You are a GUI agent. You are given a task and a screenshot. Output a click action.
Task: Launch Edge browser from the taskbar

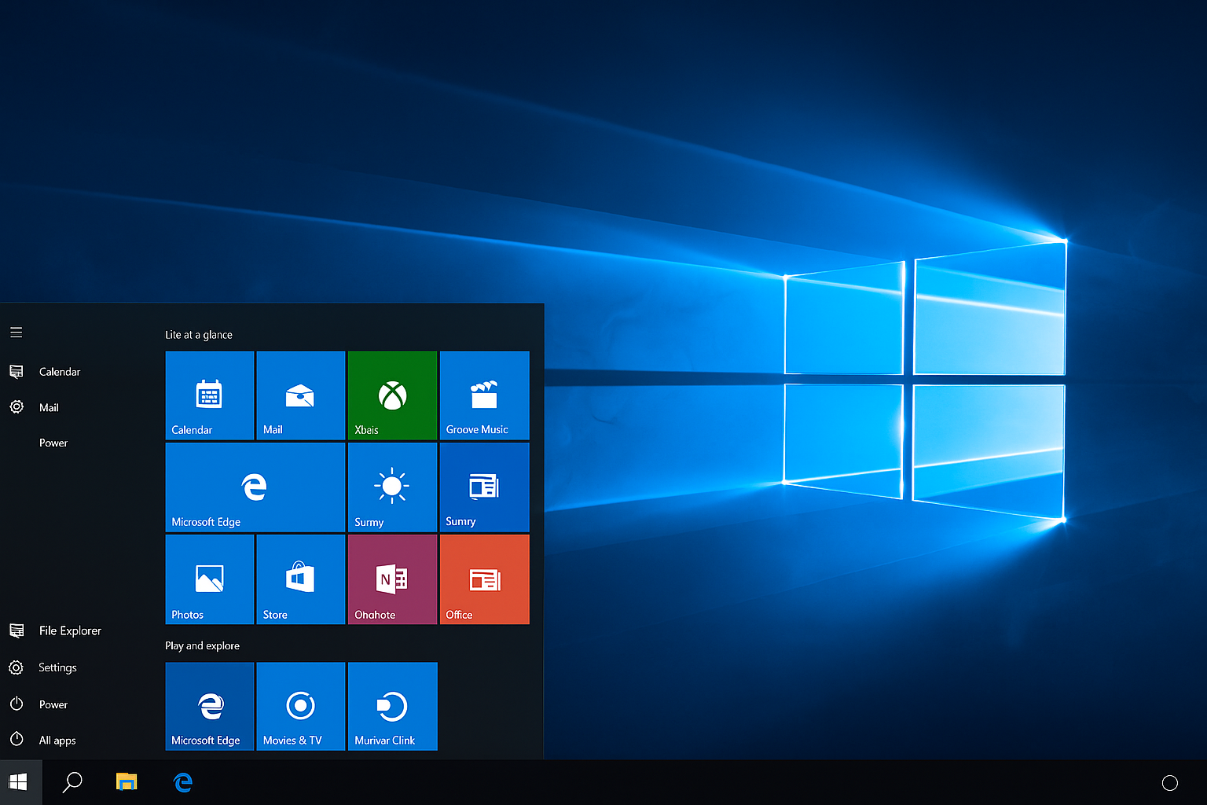point(182,782)
